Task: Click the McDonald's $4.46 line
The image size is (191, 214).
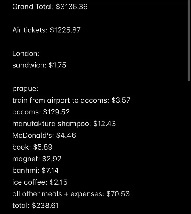Action: click(x=44, y=136)
